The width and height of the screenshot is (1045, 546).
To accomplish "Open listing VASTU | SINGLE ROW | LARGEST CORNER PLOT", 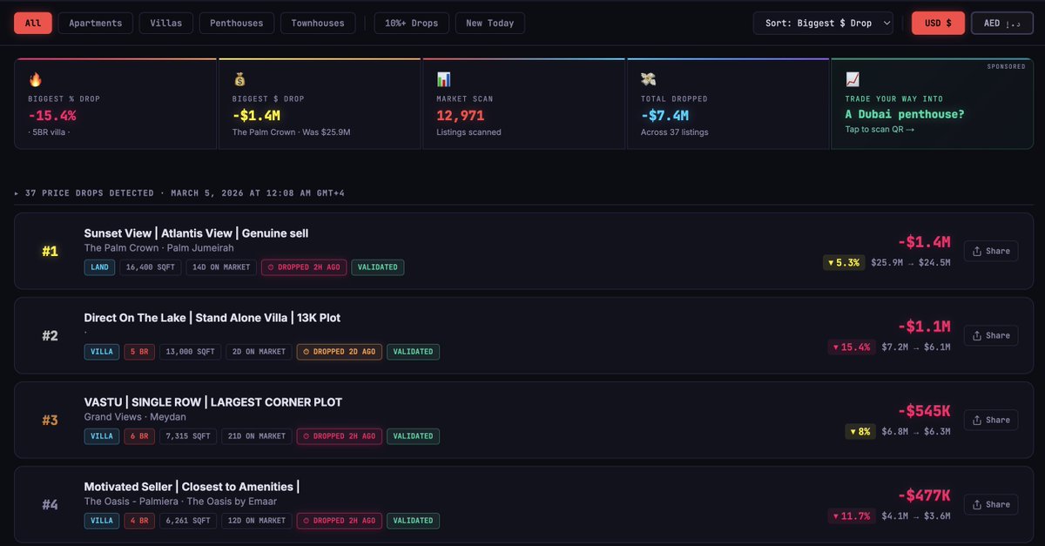I will 213,402.
